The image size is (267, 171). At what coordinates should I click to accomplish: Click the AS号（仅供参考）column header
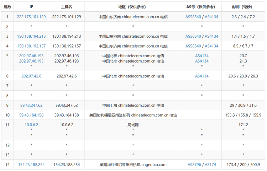click(202, 7)
